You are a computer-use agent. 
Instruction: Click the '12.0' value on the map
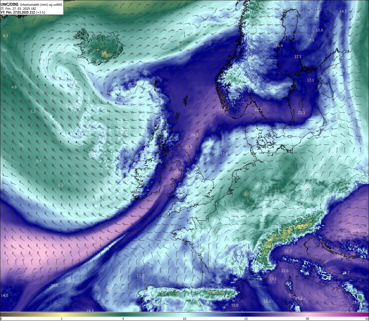54,286
